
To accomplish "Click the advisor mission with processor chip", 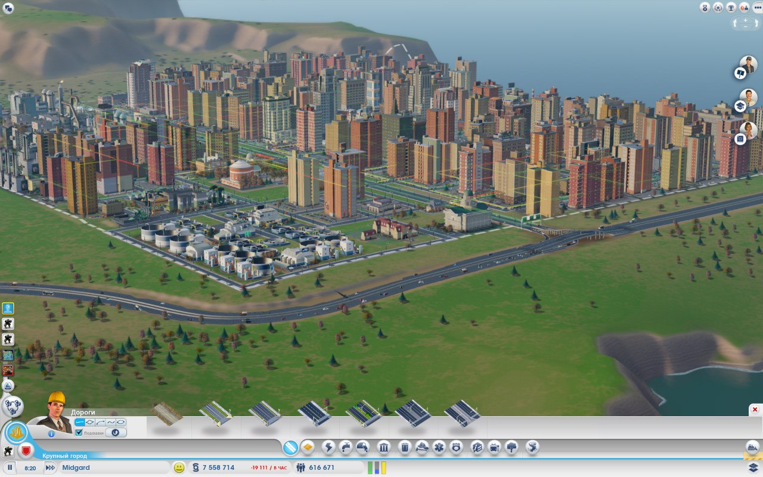I will coord(740,138).
